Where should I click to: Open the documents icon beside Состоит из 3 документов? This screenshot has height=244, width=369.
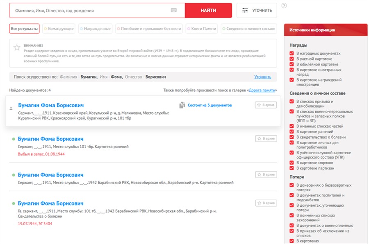(x=182, y=105)
